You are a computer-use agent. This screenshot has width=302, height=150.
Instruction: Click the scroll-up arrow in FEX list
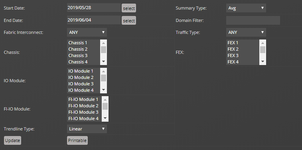coord(263,43)
